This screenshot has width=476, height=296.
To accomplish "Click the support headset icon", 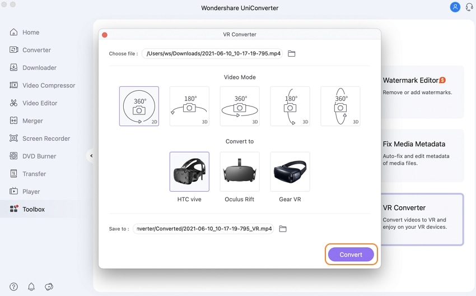I will coord(469,7).
